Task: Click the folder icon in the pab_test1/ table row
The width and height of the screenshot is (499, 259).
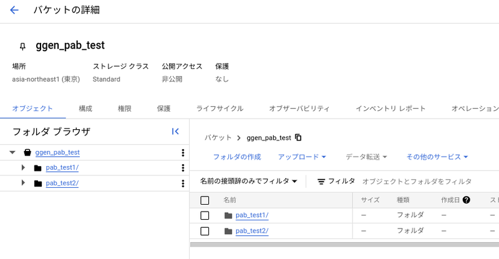Action: pos(228,215)
